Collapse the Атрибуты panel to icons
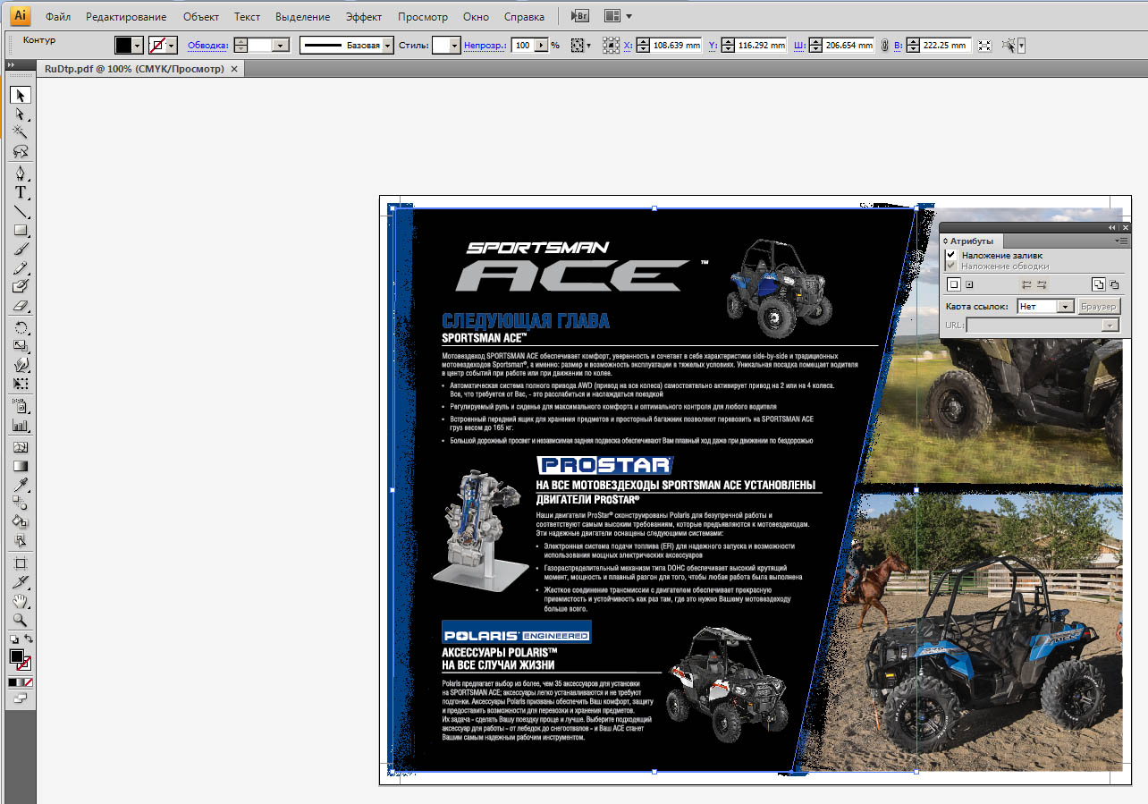The width and height of the screenshot is (1148, 804). pyautogui.click(x=1112, y=228)
